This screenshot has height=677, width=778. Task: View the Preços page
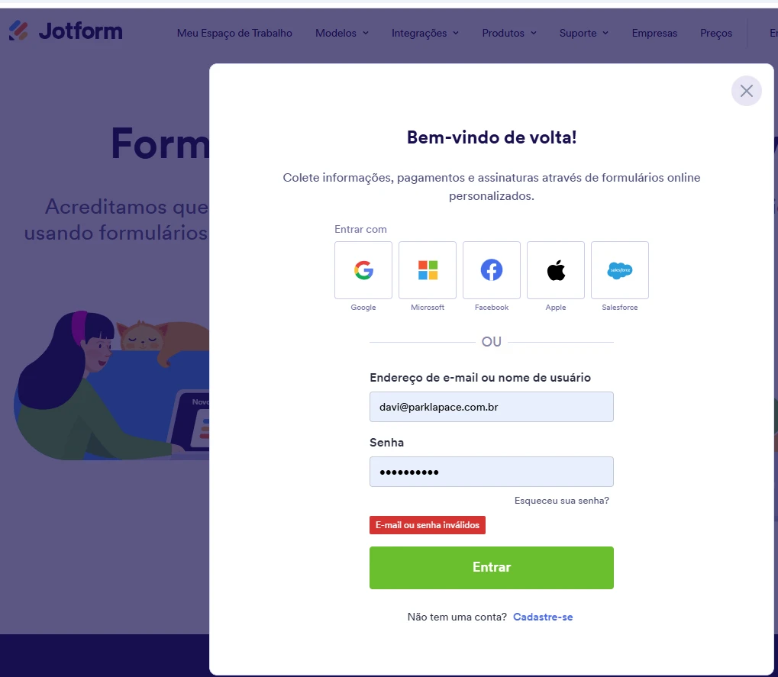coord(715,33)
